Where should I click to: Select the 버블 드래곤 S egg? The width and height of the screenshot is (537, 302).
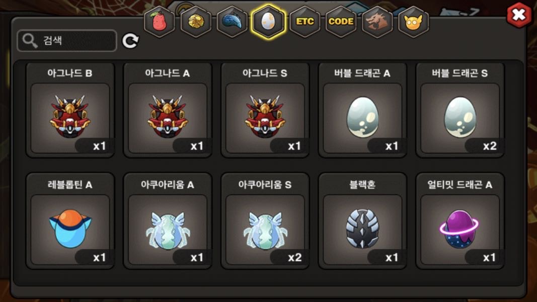(460, 110)
